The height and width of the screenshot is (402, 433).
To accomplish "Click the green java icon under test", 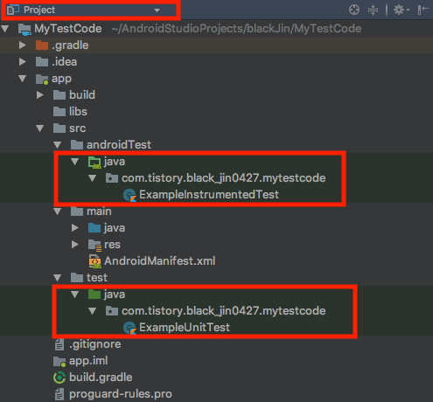I will pos(94,295).
